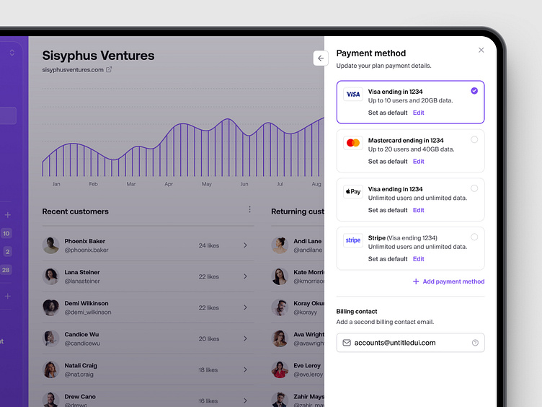Click Add payment method link
This screenshot has height=407, width=542.
448,281
